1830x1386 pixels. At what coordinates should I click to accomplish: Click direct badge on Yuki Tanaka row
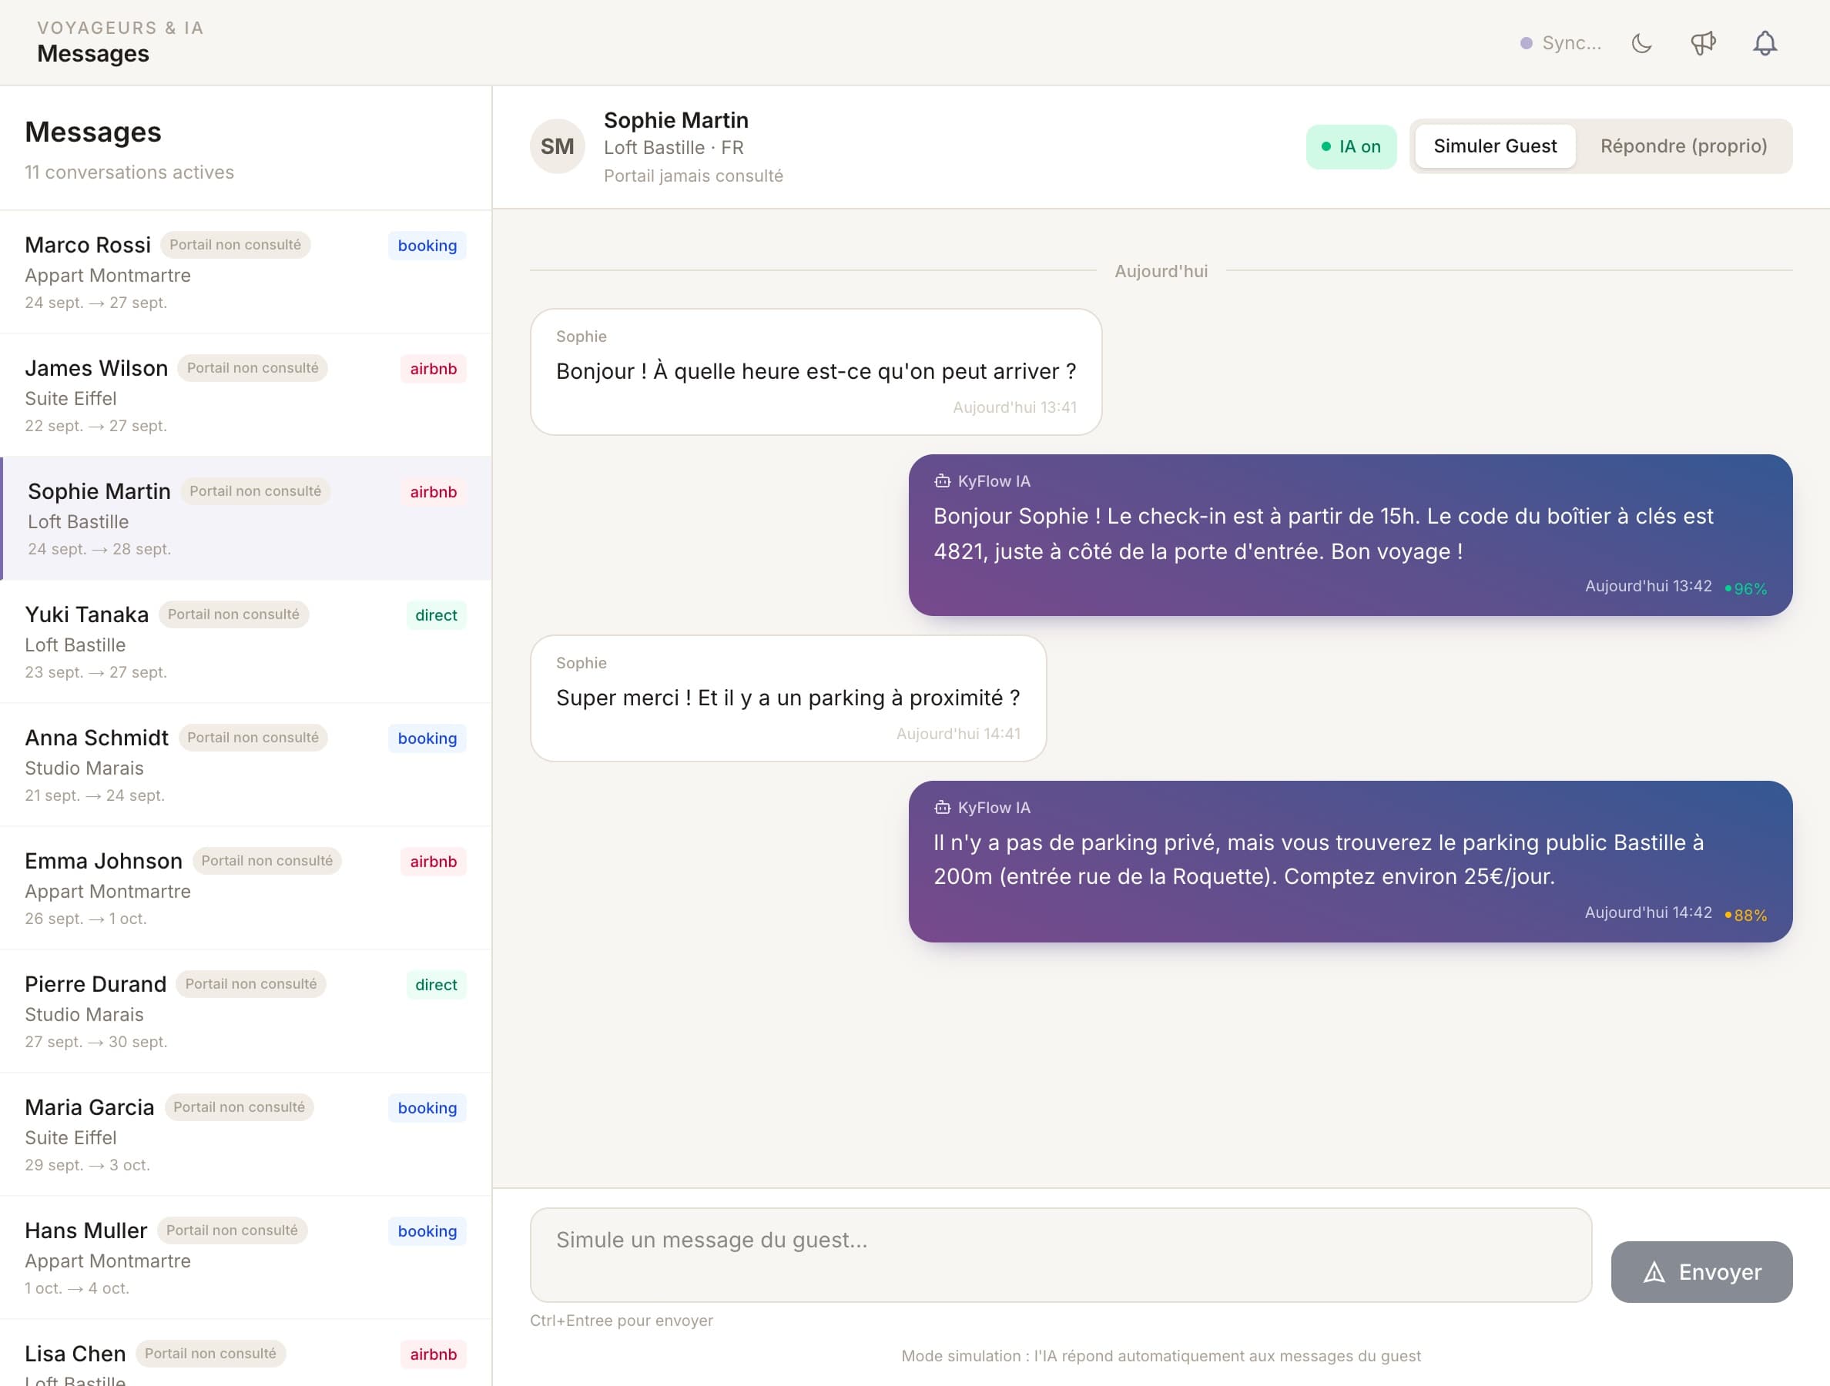click(435, 615)
